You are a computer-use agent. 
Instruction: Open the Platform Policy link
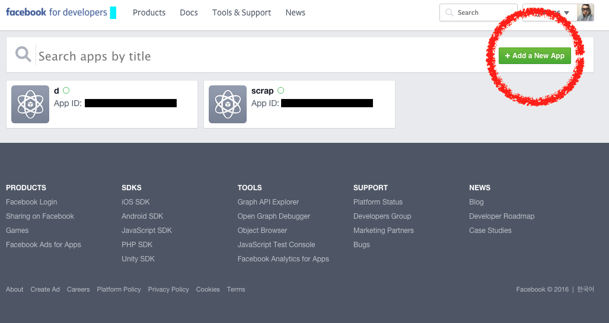point(119,289)
